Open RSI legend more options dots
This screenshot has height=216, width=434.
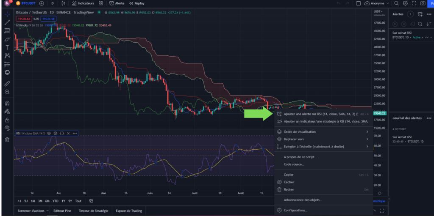[75, 133]
